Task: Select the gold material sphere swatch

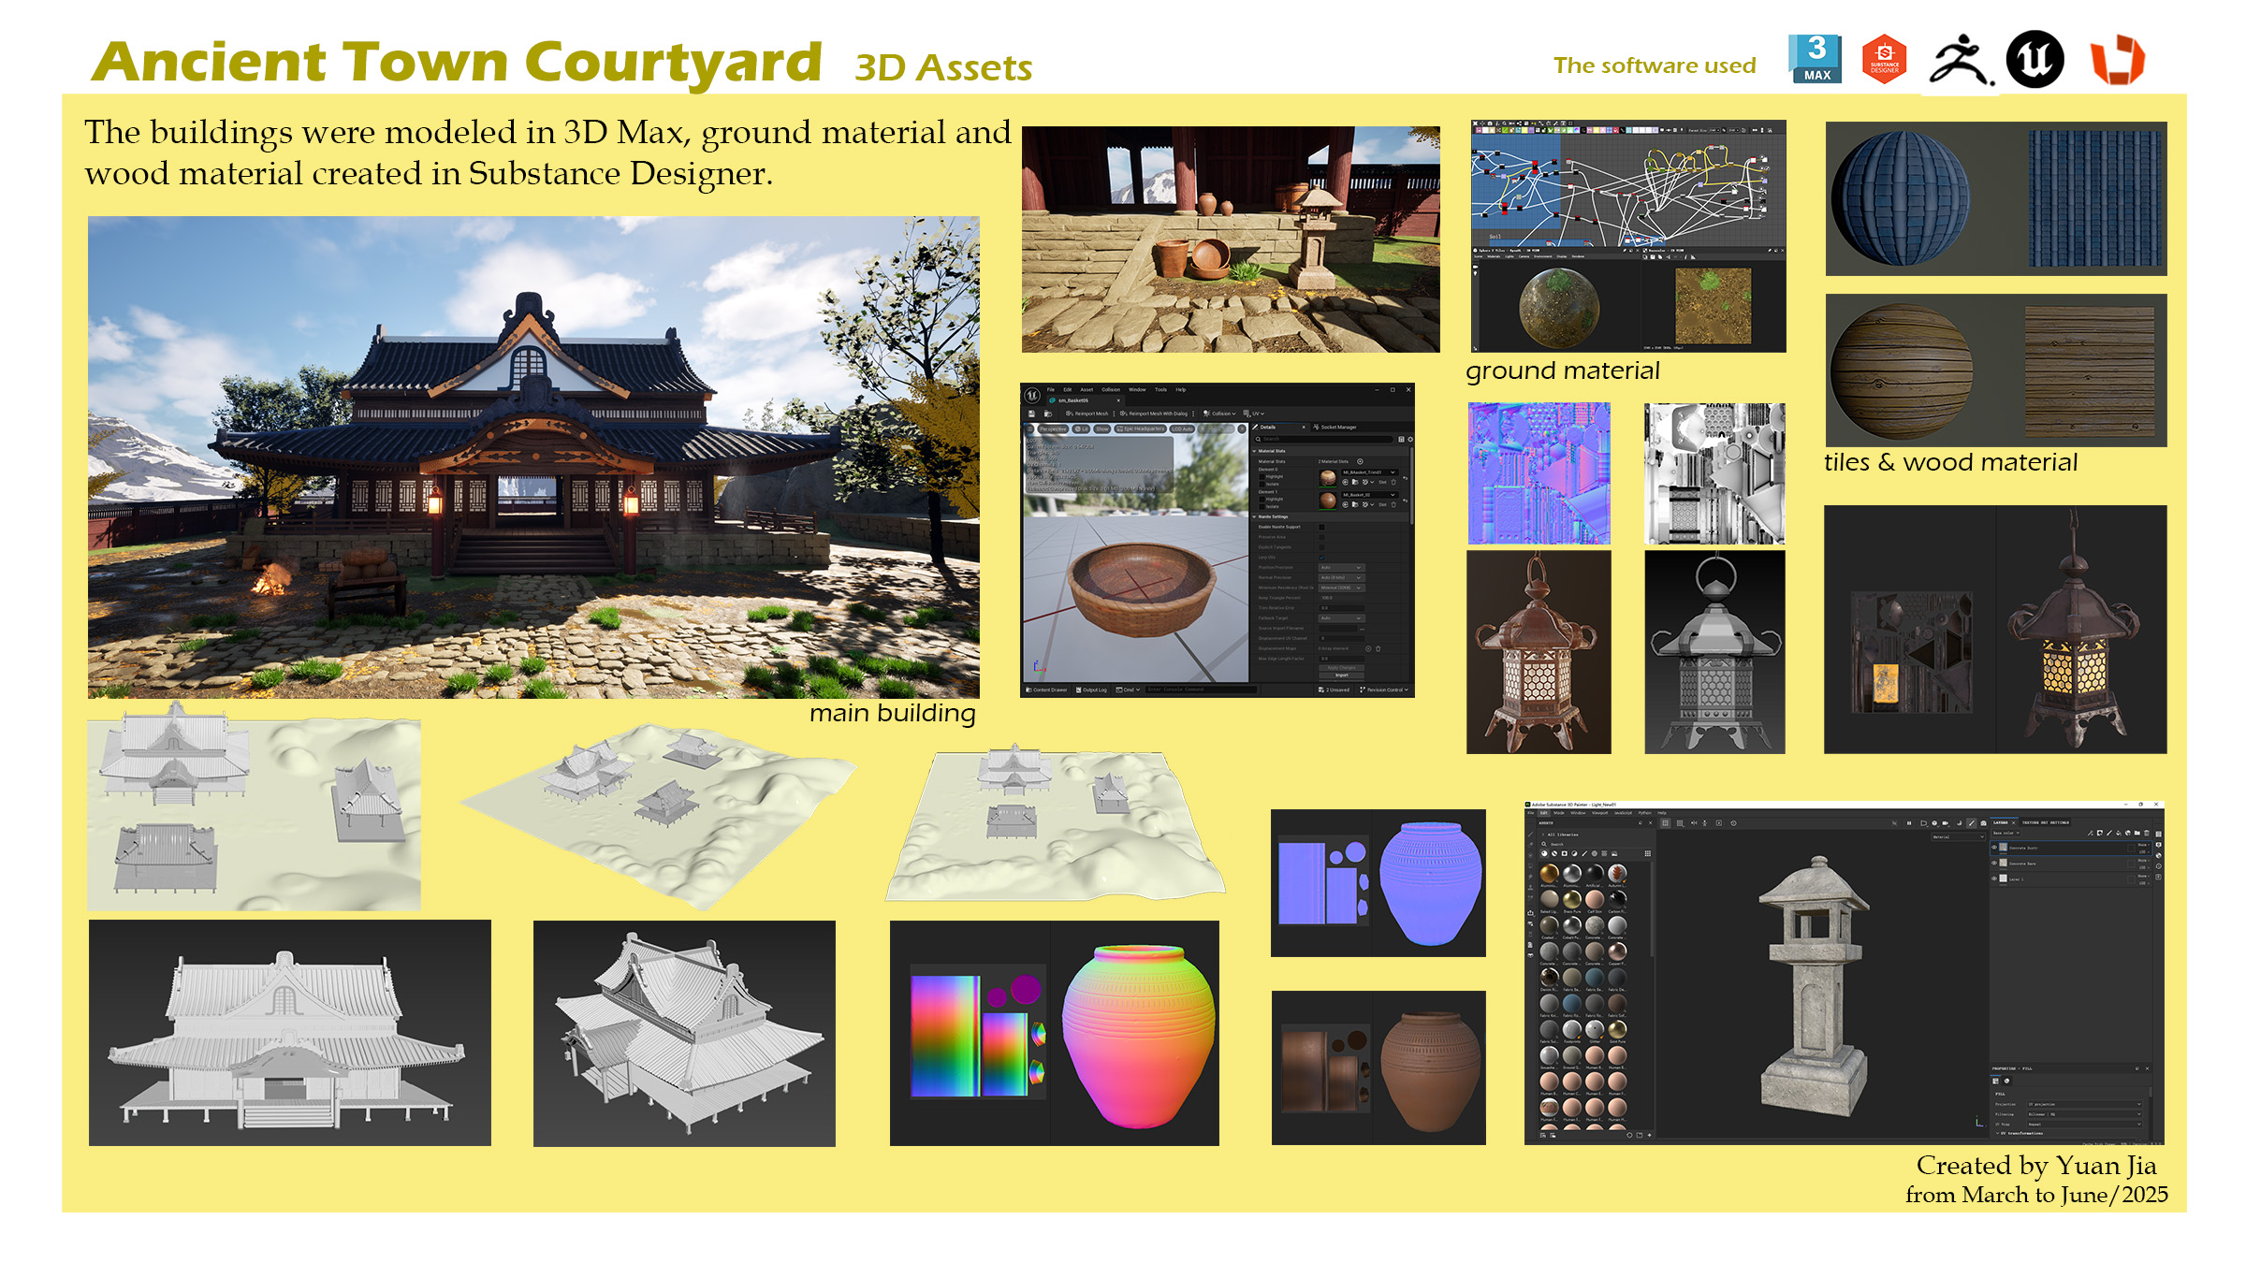Action: [1549, 873]
